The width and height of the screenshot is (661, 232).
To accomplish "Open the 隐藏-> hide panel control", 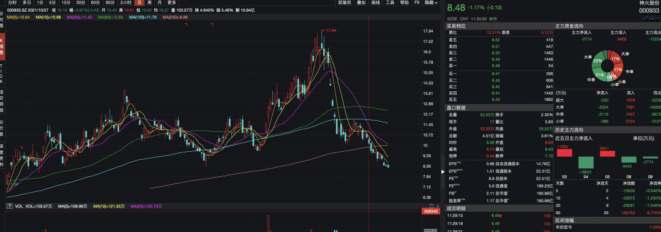I will 431,2.
